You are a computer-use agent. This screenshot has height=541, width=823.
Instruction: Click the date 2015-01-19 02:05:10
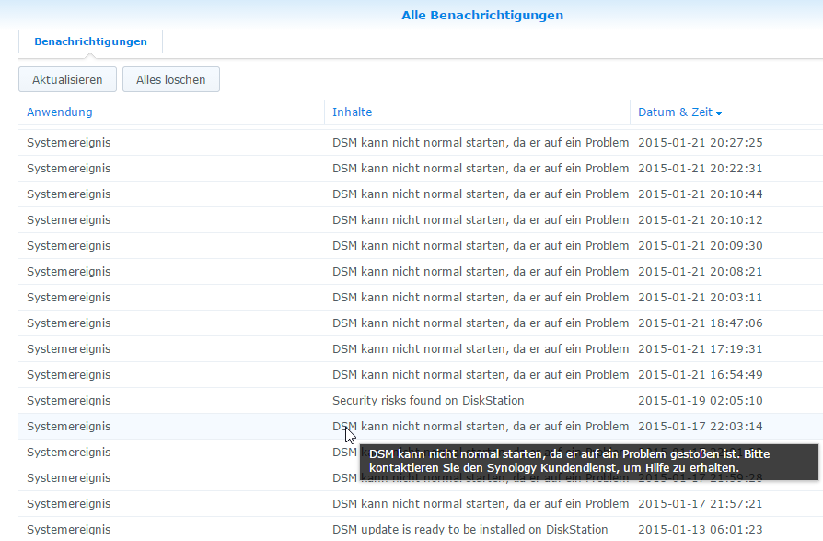click(x=701, y=400)
